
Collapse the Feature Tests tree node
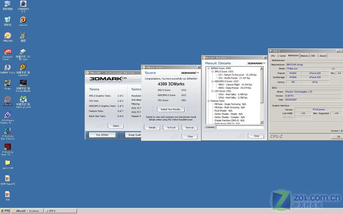[x=208, y=101]
